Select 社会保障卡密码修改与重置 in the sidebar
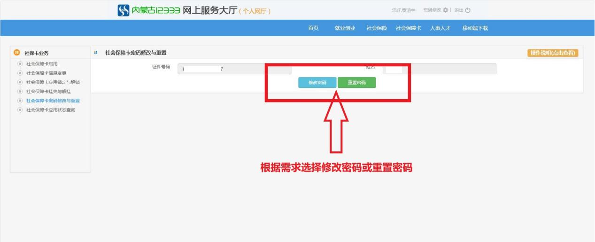 pyautogui.click(x=53, y=101)
